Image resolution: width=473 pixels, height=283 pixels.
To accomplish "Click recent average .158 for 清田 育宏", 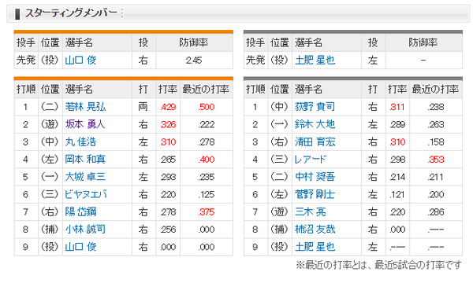I will click(436, 142).
